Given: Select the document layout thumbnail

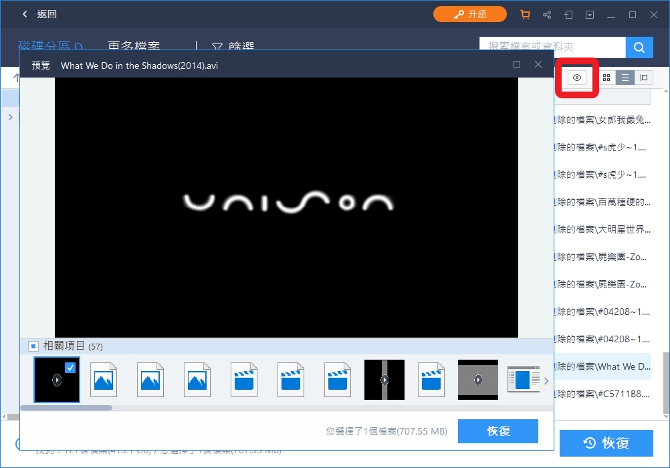Looking at the screenshot, I should 524,380.
